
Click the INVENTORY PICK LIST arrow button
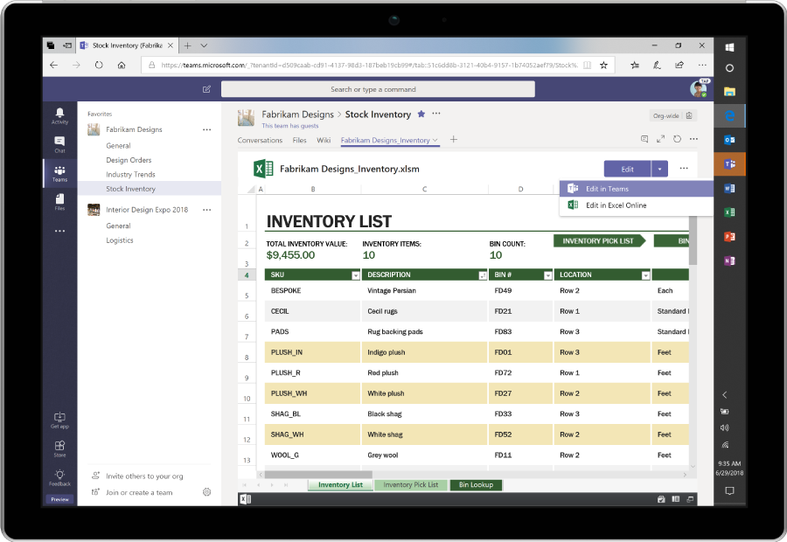pyautogui.click(x=599, y=240)
